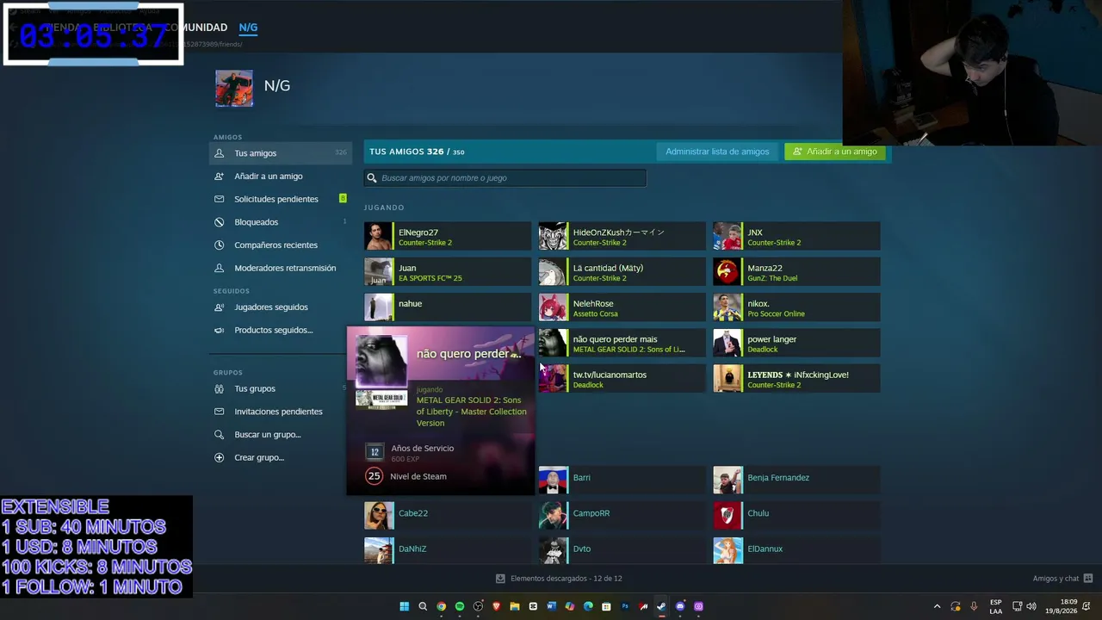Open ElNegro27's friend card

(x=448, y=237)
